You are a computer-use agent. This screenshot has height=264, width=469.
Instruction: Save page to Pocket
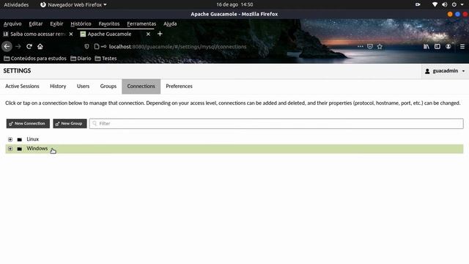tap(370, 46)
